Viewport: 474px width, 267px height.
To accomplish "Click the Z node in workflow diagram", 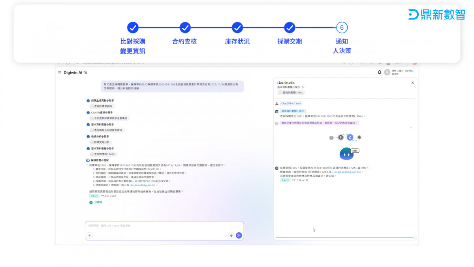I will coord(350,137).
